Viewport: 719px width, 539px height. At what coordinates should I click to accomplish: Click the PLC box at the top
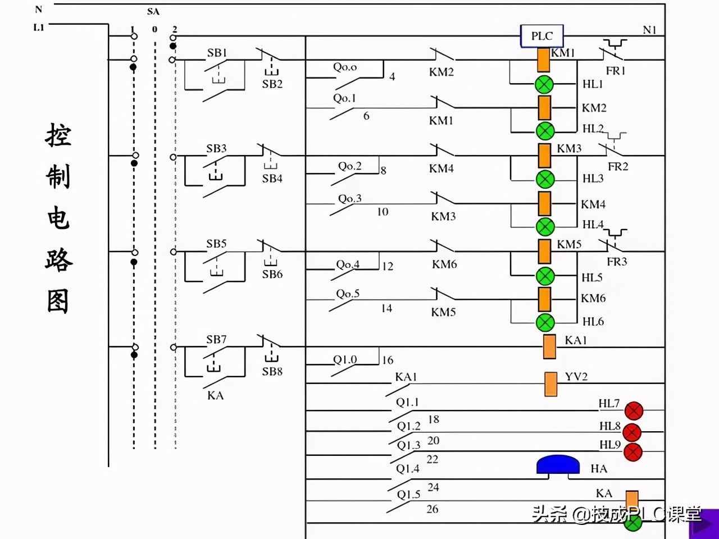(541, 36)
